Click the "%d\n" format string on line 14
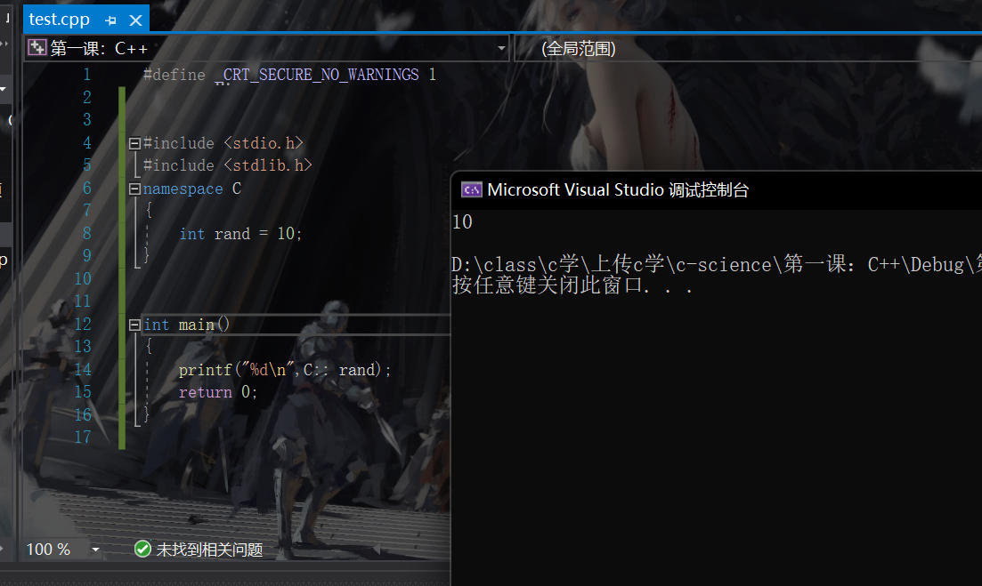The image size is (982, 586). coord(268,370)
